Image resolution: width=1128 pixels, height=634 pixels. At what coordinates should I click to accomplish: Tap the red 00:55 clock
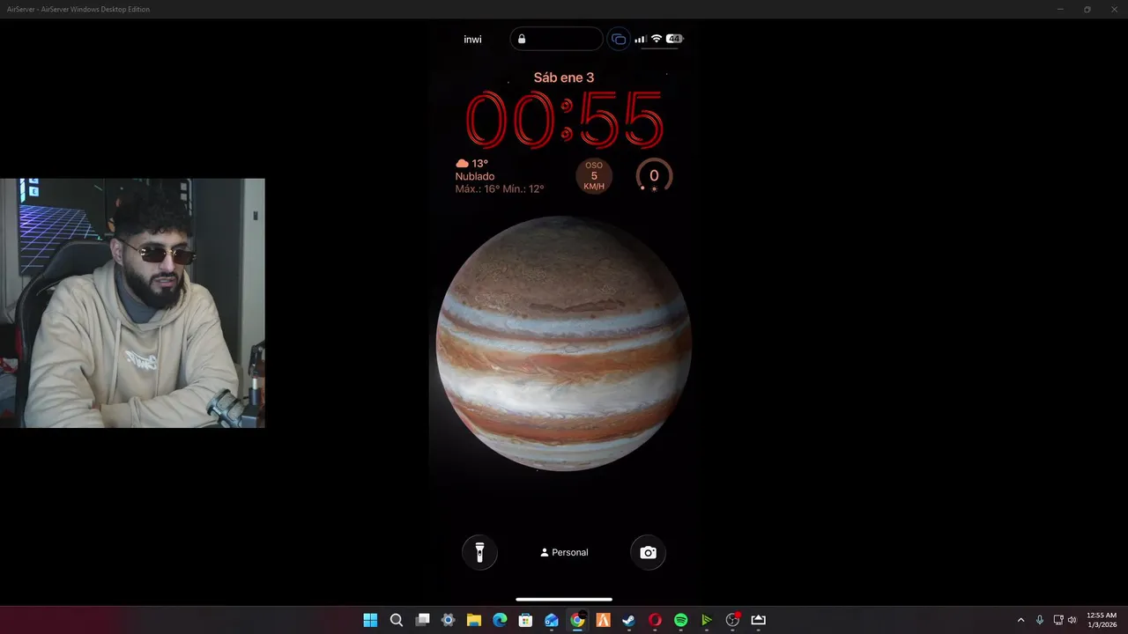[x=564, y=120]
